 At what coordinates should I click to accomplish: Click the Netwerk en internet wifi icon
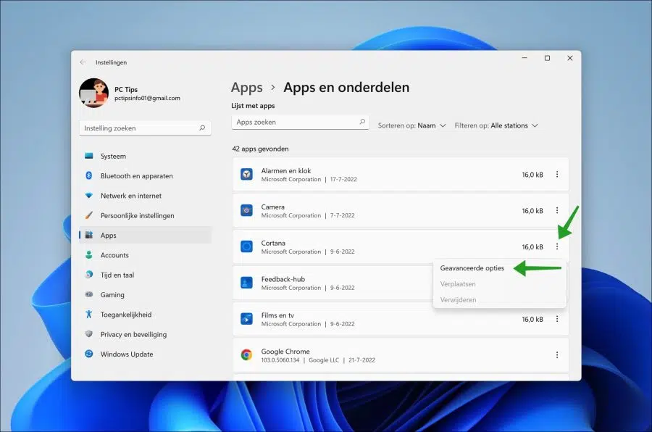pos(88,195)
